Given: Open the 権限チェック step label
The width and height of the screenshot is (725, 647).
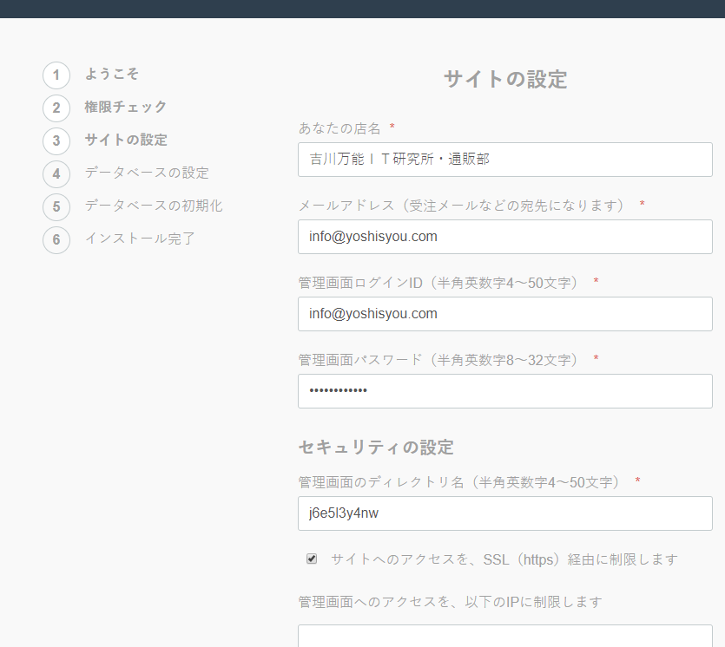Looking at the screenshot, I should 126,108.
